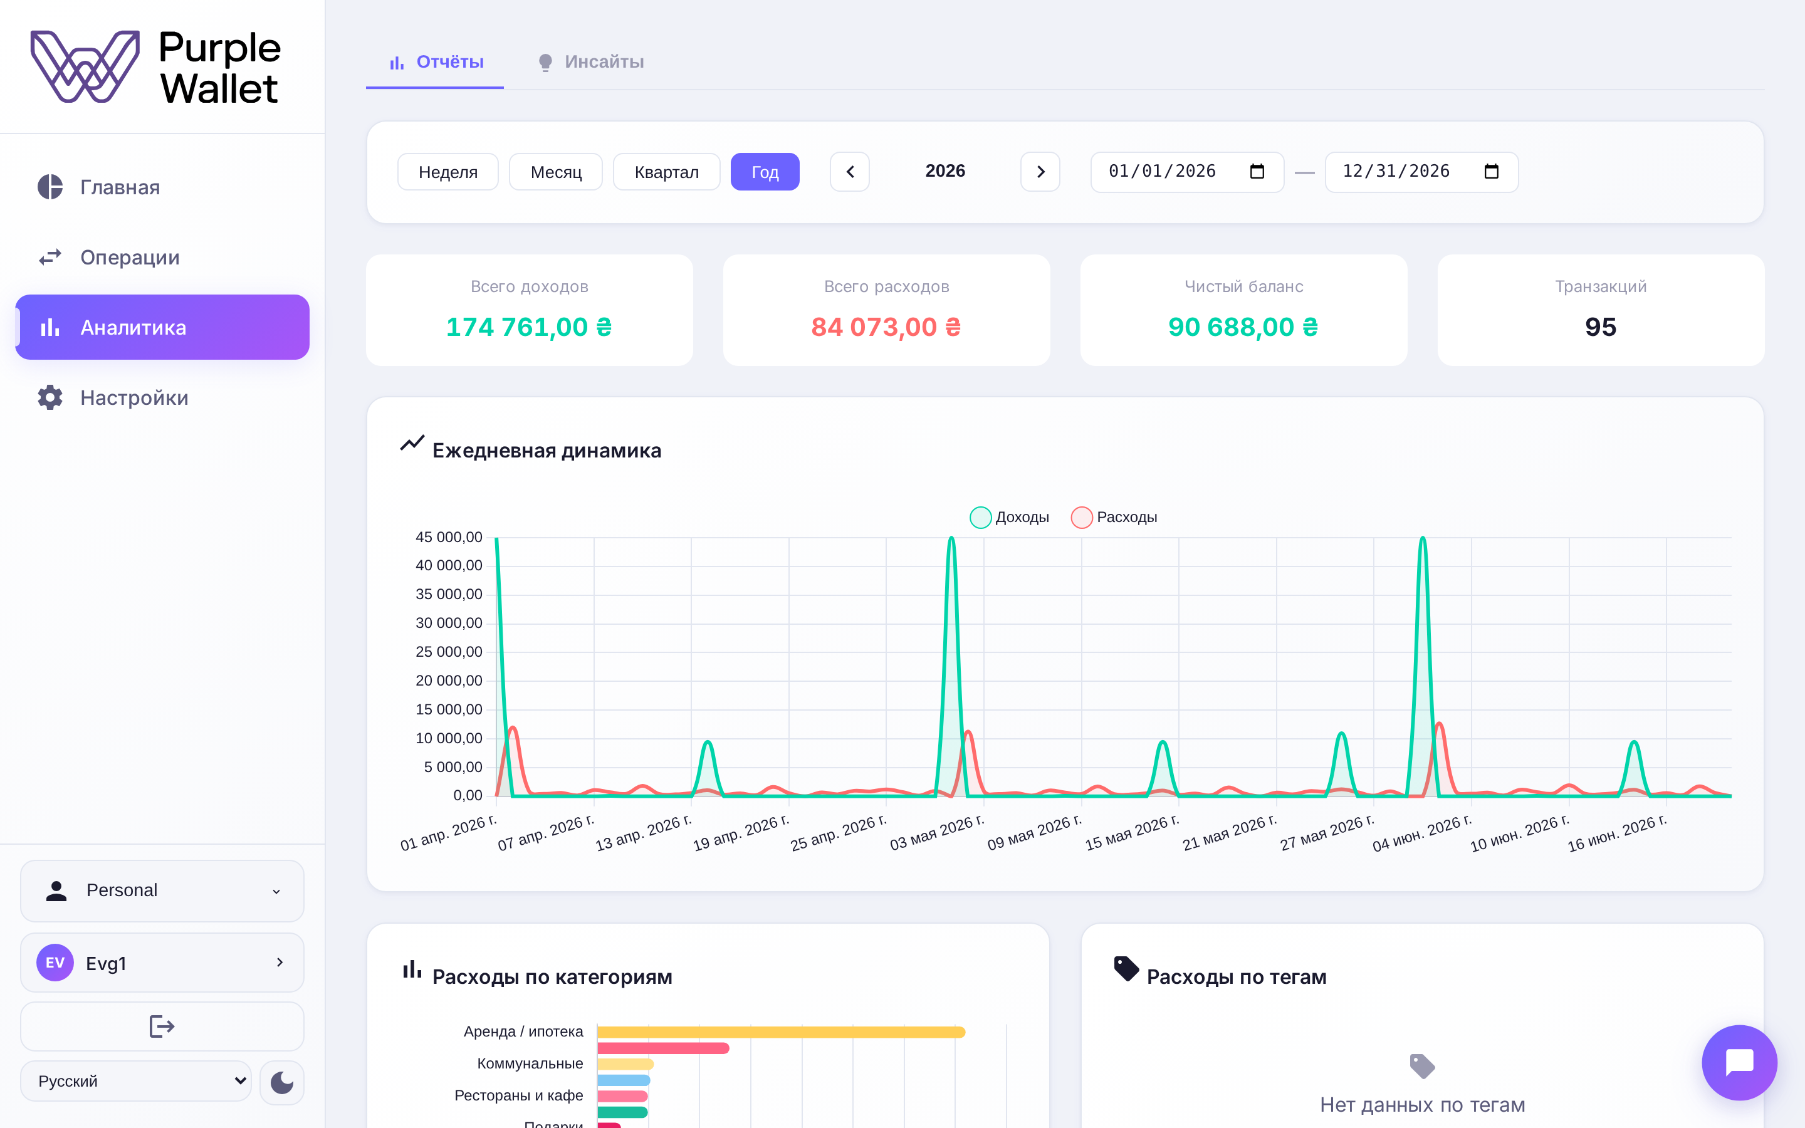Select the Год period button

[765, 172]
